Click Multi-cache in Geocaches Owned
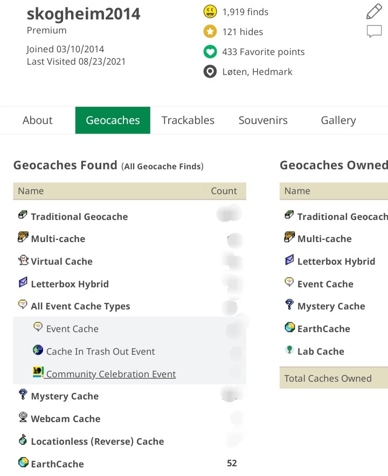The width and height of the screenshot is (388, 476). point(324,239)
